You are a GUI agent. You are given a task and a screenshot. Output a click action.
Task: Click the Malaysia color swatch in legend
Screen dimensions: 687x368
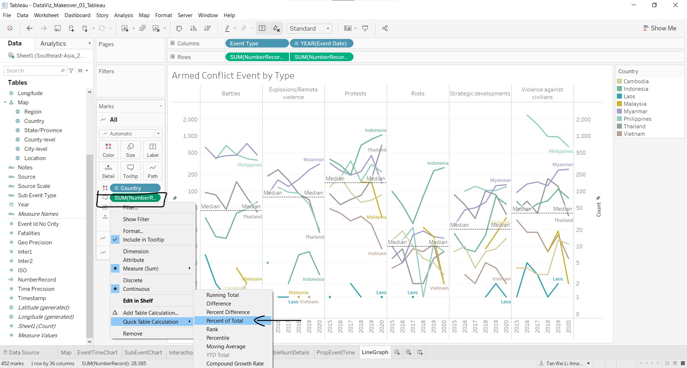(x=619, y=104)
